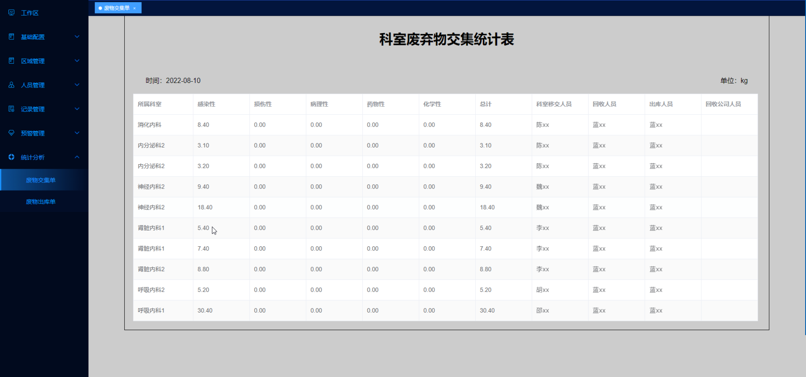Open 基础配置 in the sidebar
This screenshot has height=377, width=806.
pyautogui.click(x=44, y=37)
